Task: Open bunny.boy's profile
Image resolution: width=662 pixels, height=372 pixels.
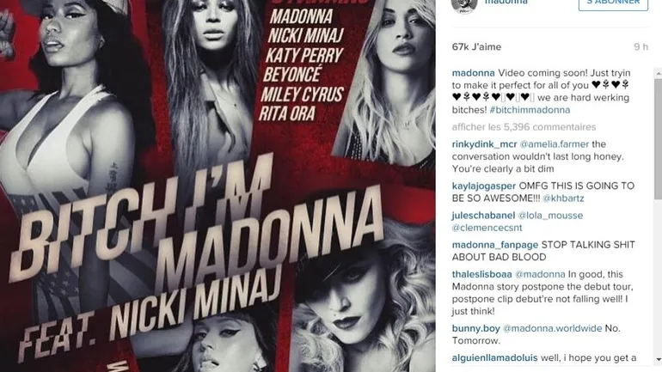Action: point(475,328)
